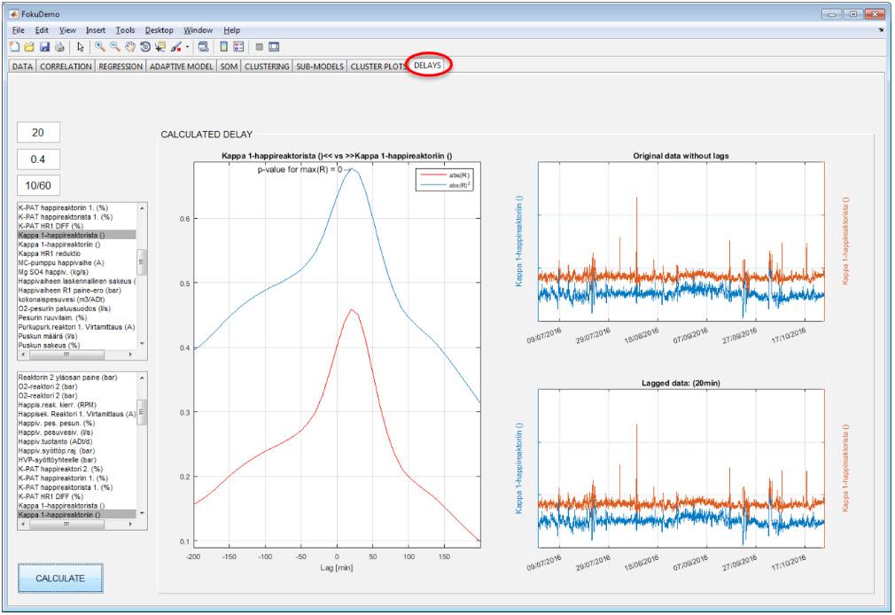The height and width of the screenshot is (615, 895).
Task: Click vertical scrollbar thumb beside "Happisek. Reaktori 1."
Action: pyautogui.click(x=142, y=412)
